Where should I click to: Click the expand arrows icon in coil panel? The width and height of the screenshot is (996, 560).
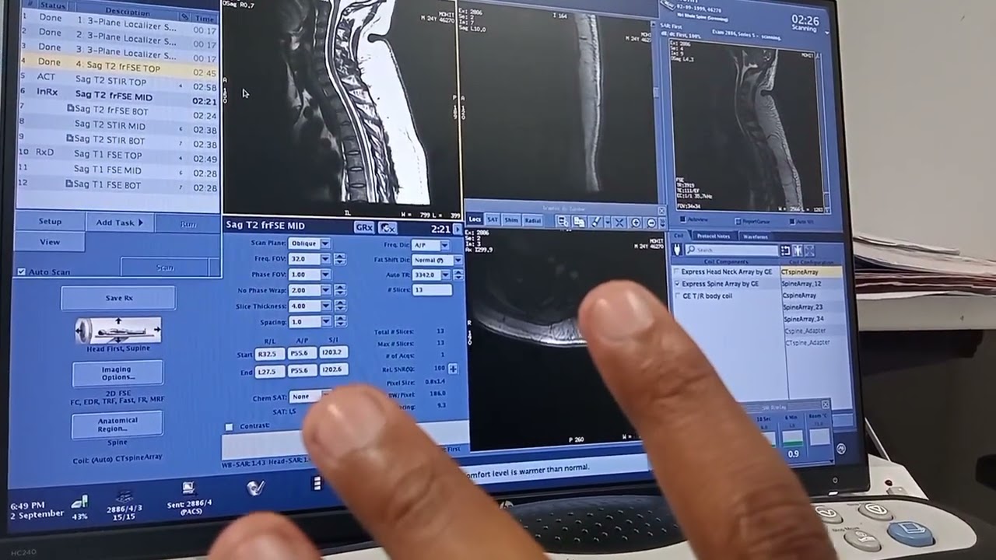point(810,250)
